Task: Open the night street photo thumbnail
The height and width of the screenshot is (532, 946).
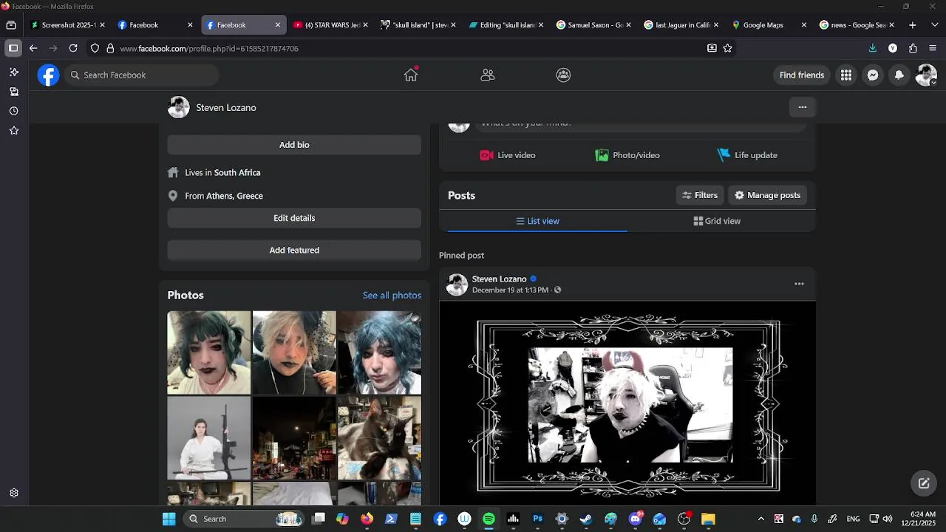Action: (294, 438)
